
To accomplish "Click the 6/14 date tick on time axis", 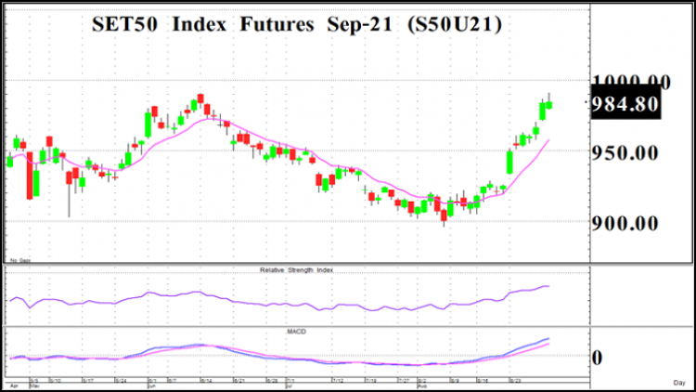I will pyautogui.click(x=205, y=381).
